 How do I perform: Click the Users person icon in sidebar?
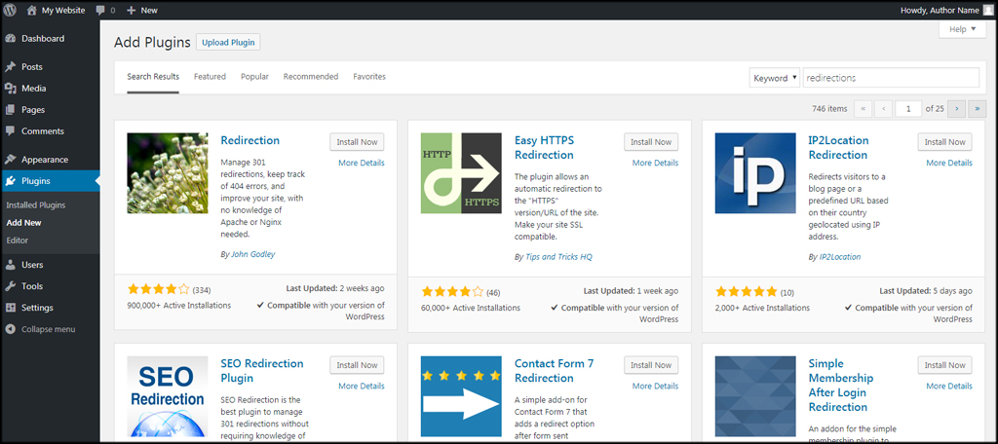10,265
